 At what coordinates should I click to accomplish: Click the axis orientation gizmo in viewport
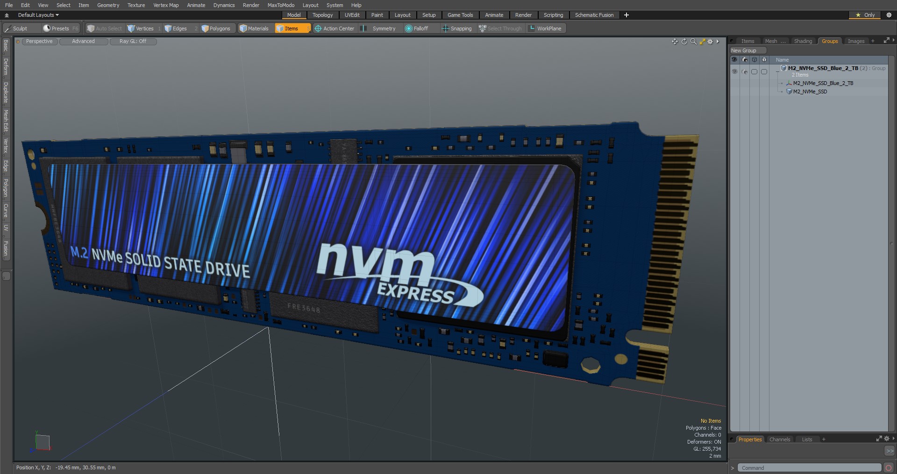coord(41,441)
